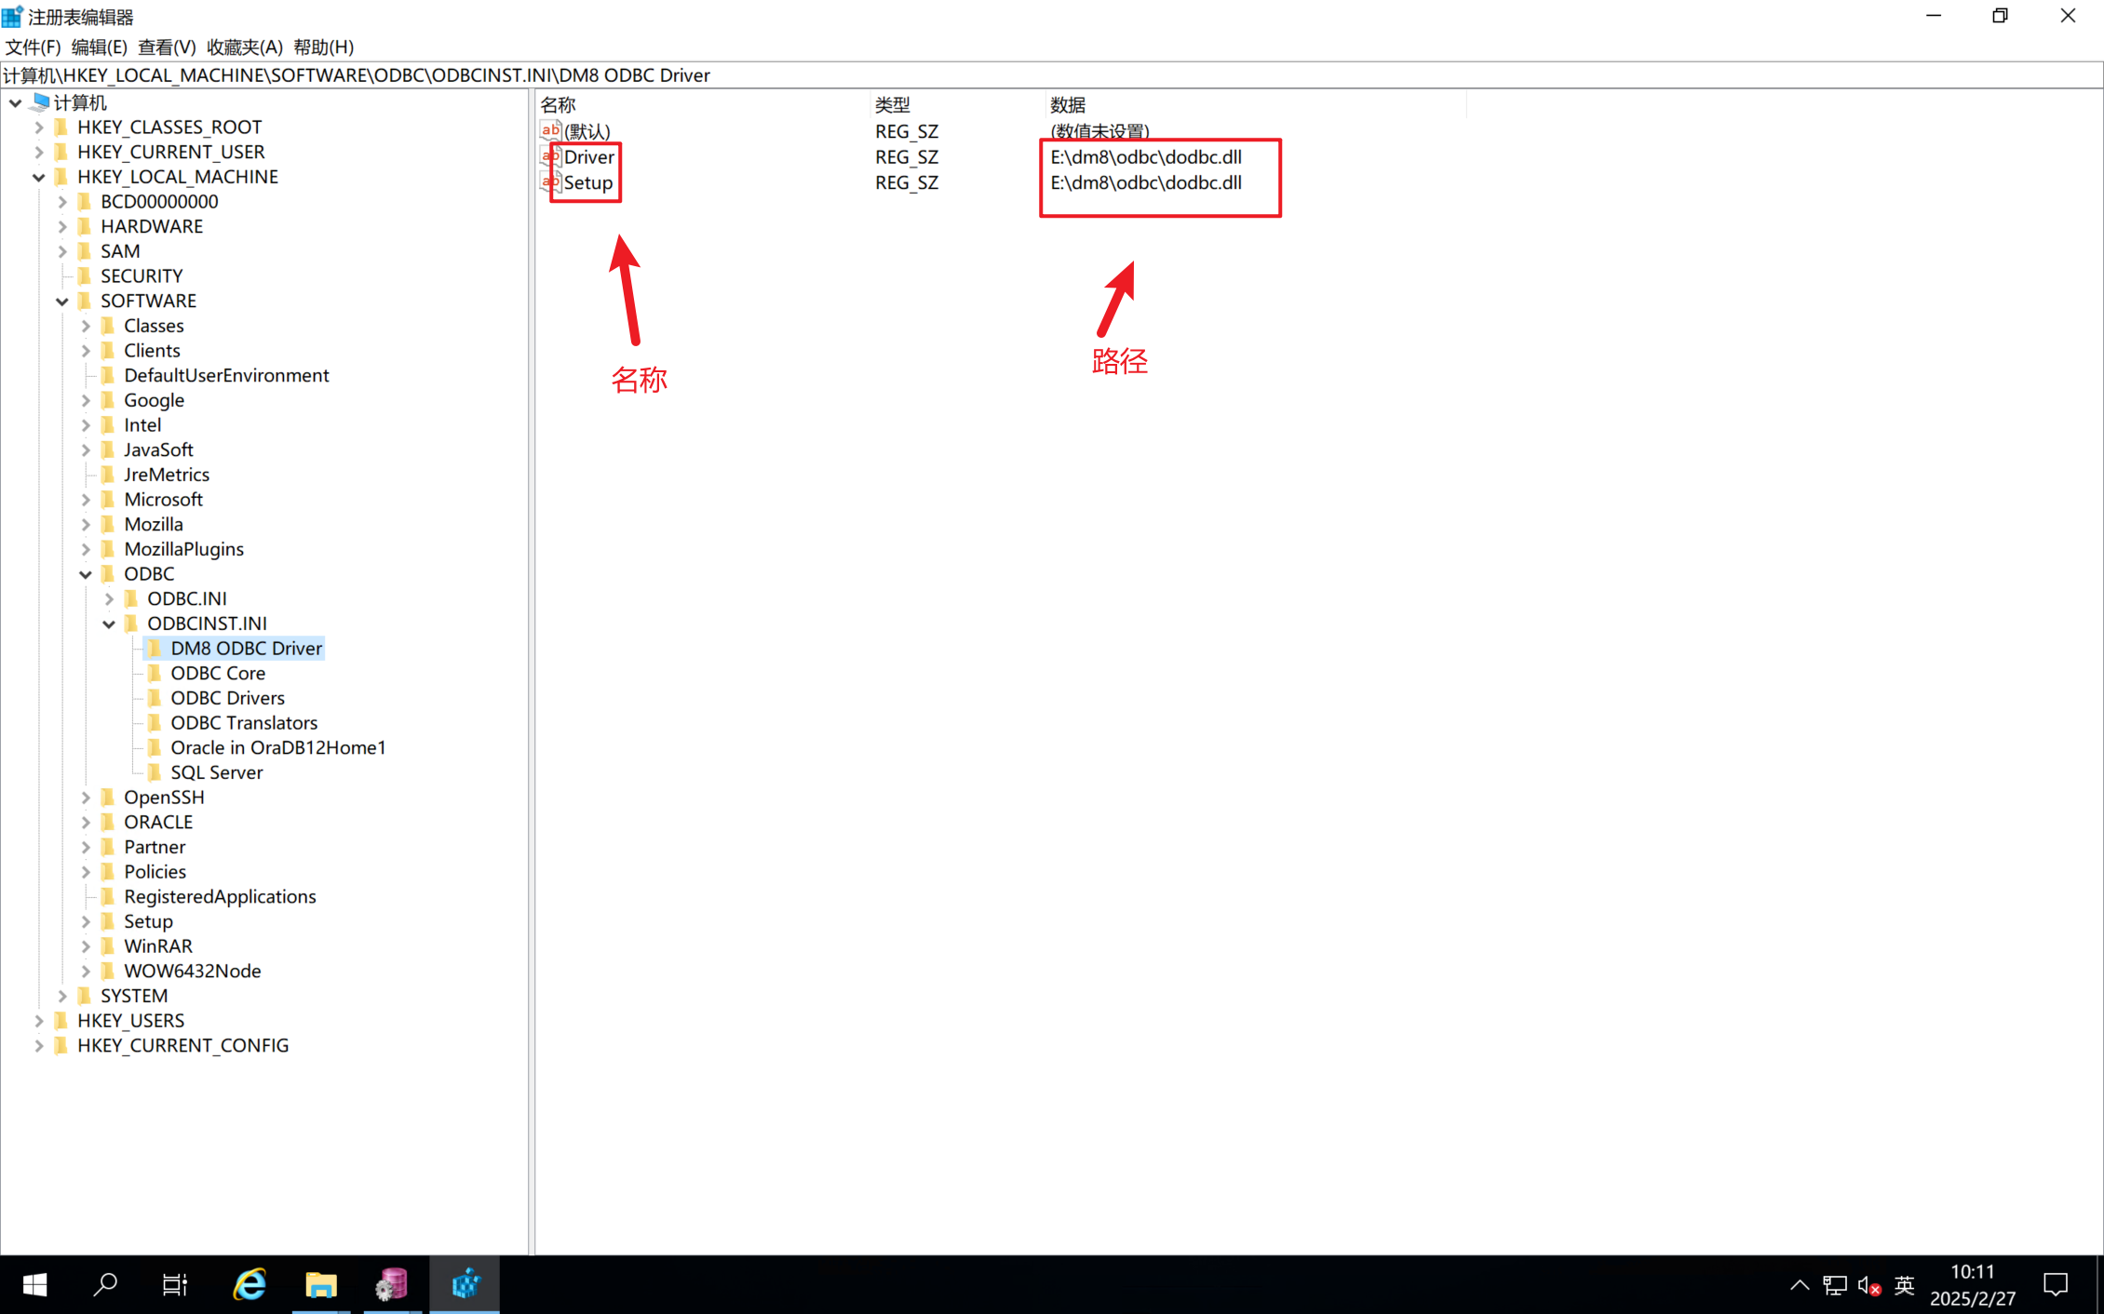This screenshot has height=1314, width=2104.
Task: Open the 帮助(H) menu
Action: point(323,47)
